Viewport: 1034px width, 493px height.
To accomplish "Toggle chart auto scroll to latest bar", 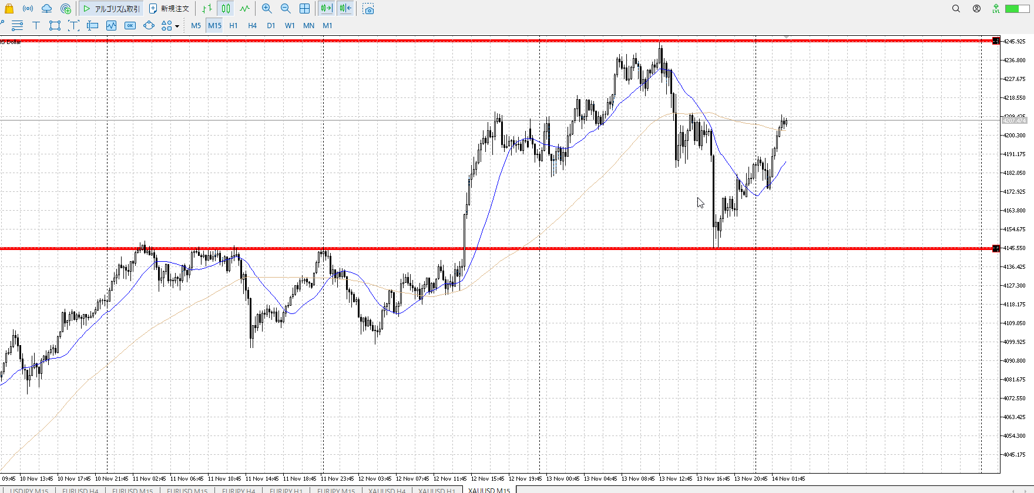I will click(326, 9).
